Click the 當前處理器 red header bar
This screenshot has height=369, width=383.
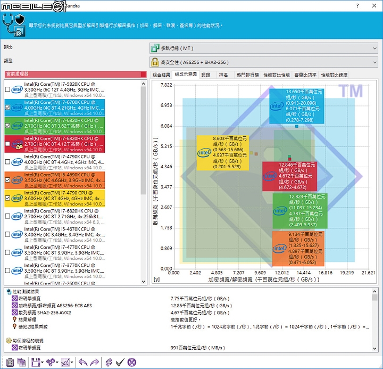click(x=75, y=74)
